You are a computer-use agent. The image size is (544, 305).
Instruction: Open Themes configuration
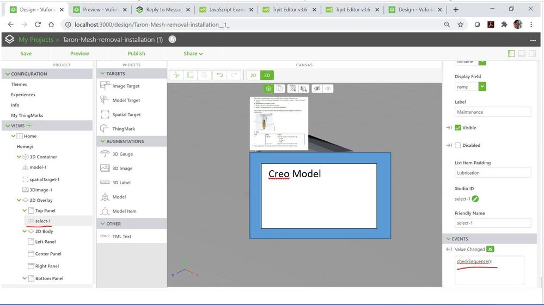point(19,84)
